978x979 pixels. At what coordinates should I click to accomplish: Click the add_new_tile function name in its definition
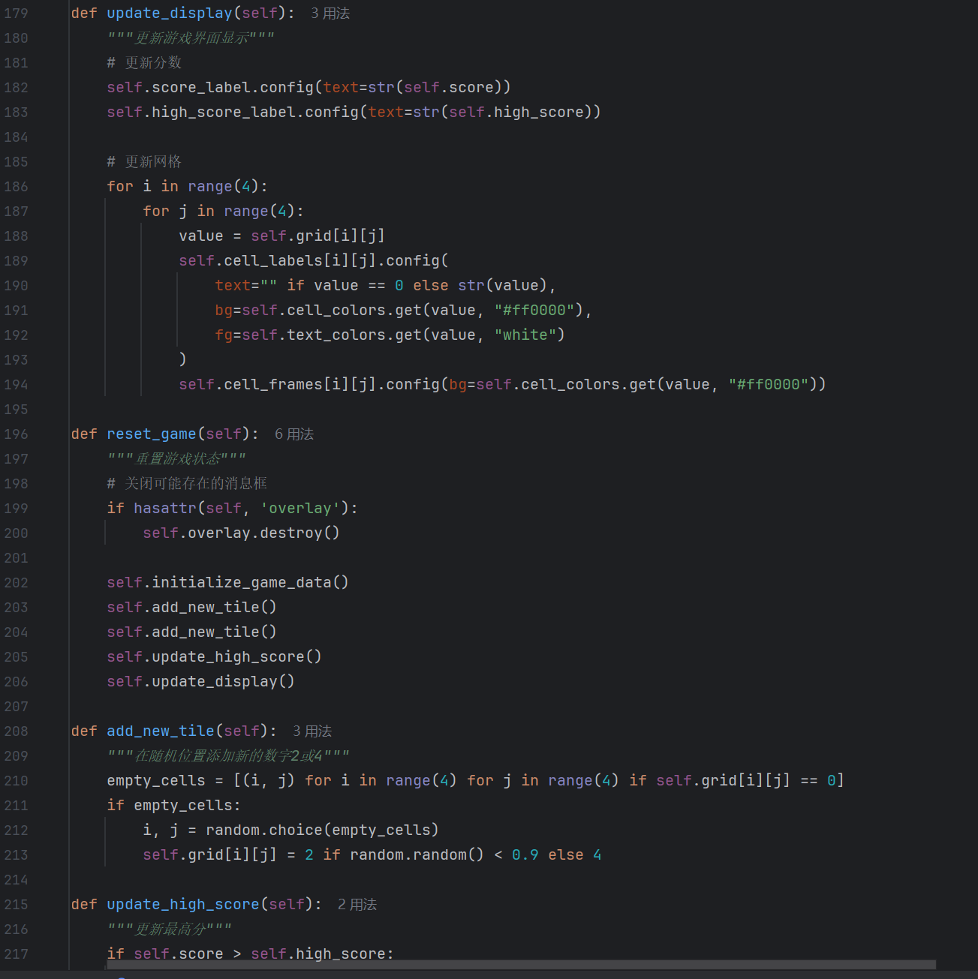(x=161, y=731)
